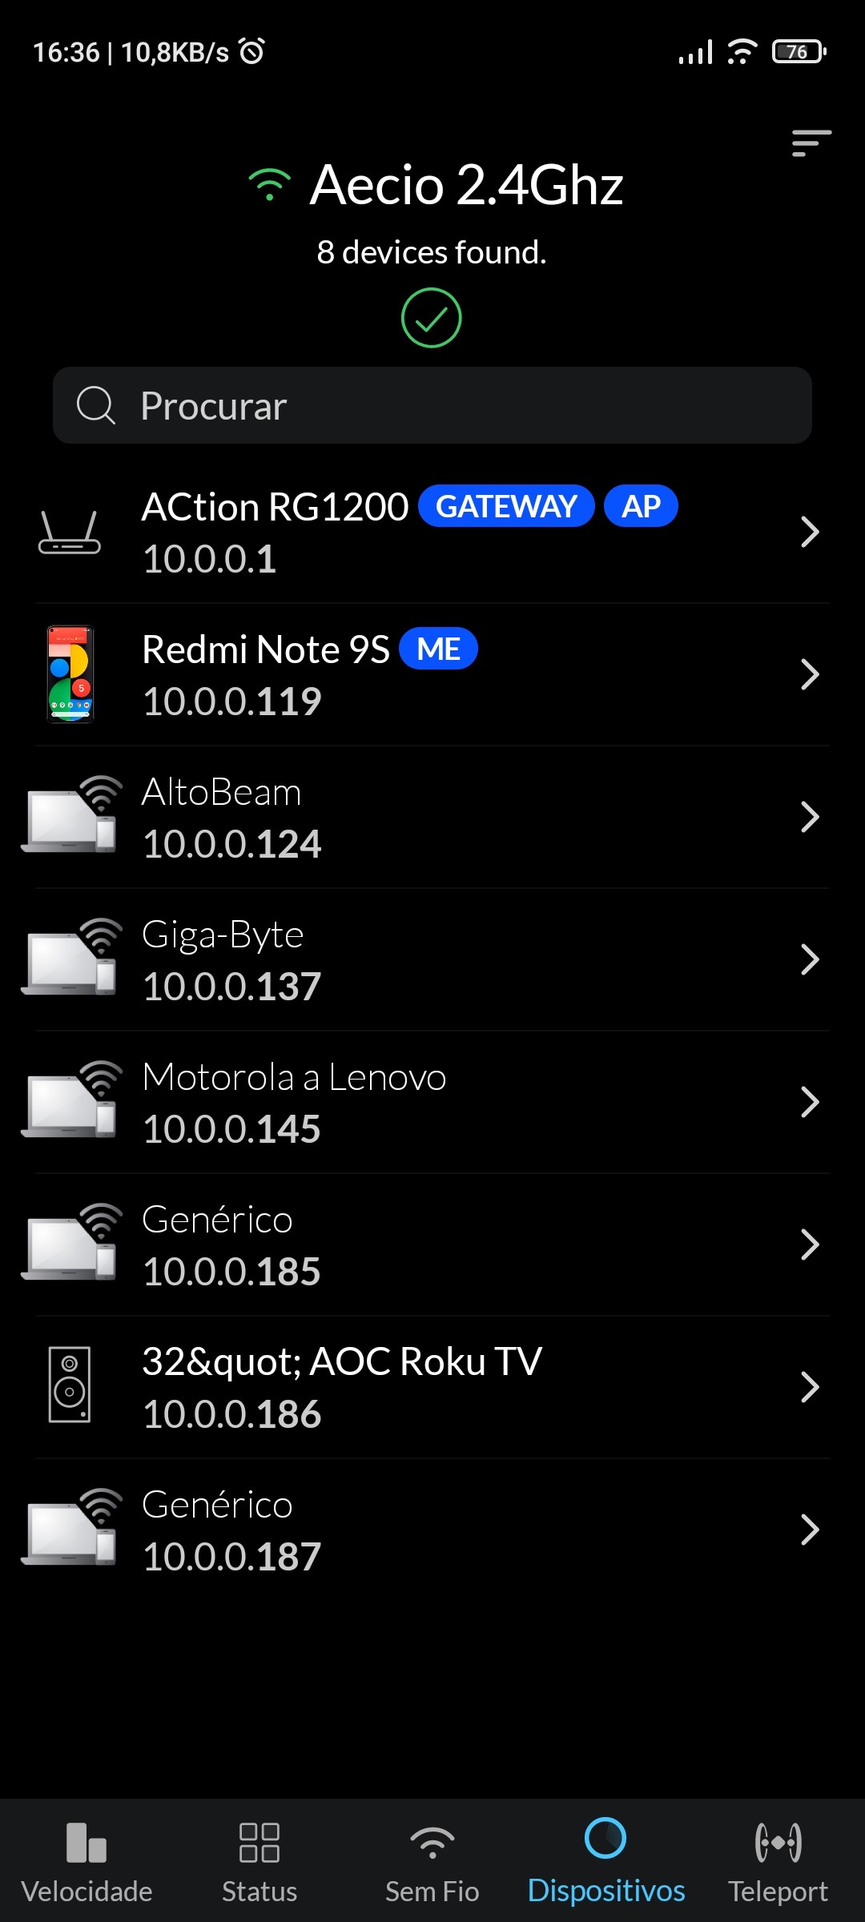Tap the GATEWAY badge on ACtion RG1200
Screen dimensions: 865x1922
coord(506,506)
